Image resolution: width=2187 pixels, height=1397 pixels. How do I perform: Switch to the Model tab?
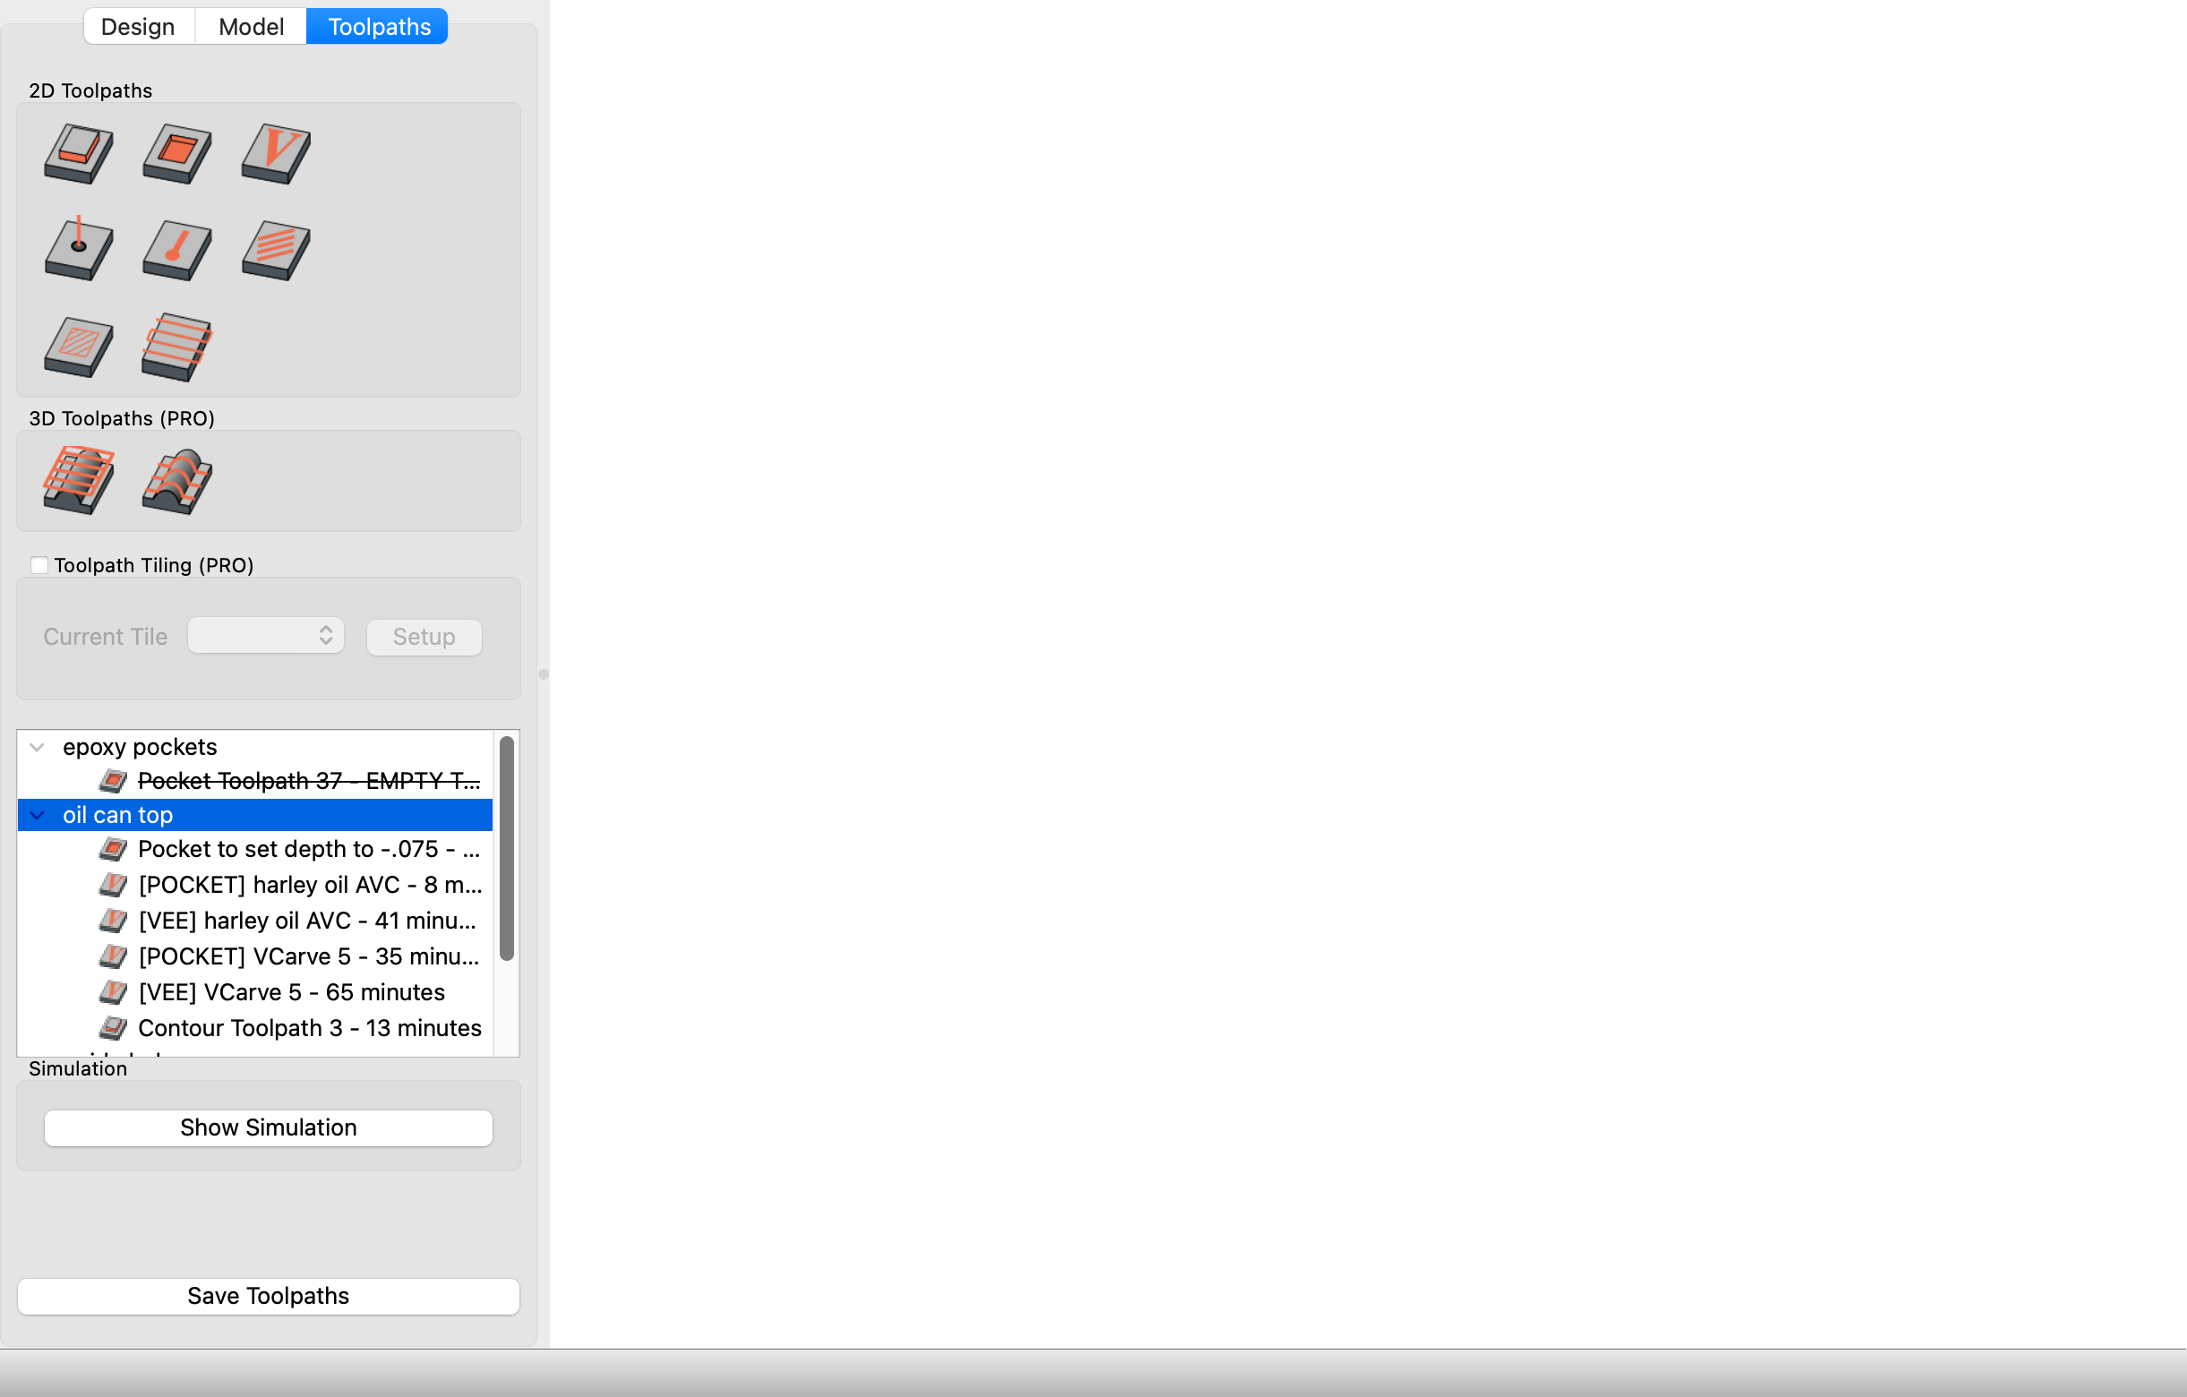[x=251, y=26]
